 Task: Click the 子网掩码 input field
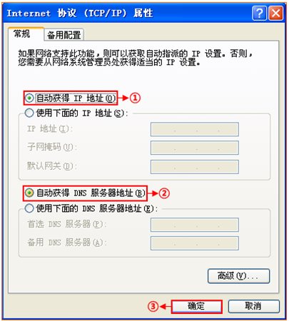pyautogui.click(x=195, y=148)
